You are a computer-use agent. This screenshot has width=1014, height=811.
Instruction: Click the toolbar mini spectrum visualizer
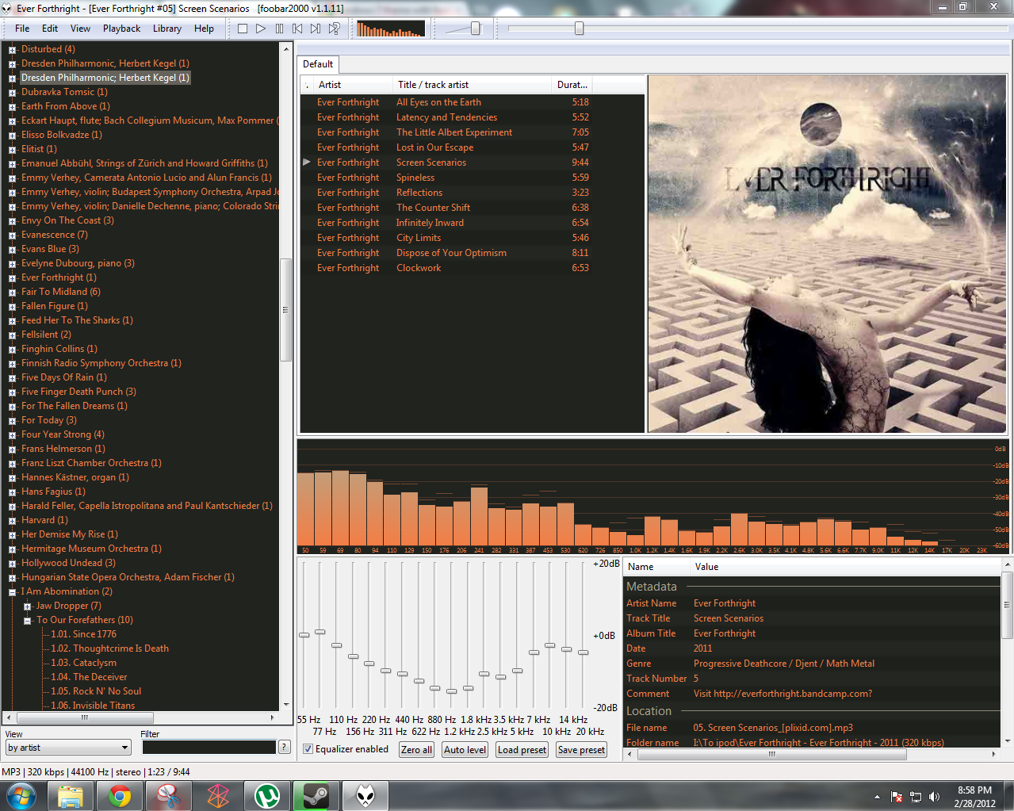click(x=391, y=29)
